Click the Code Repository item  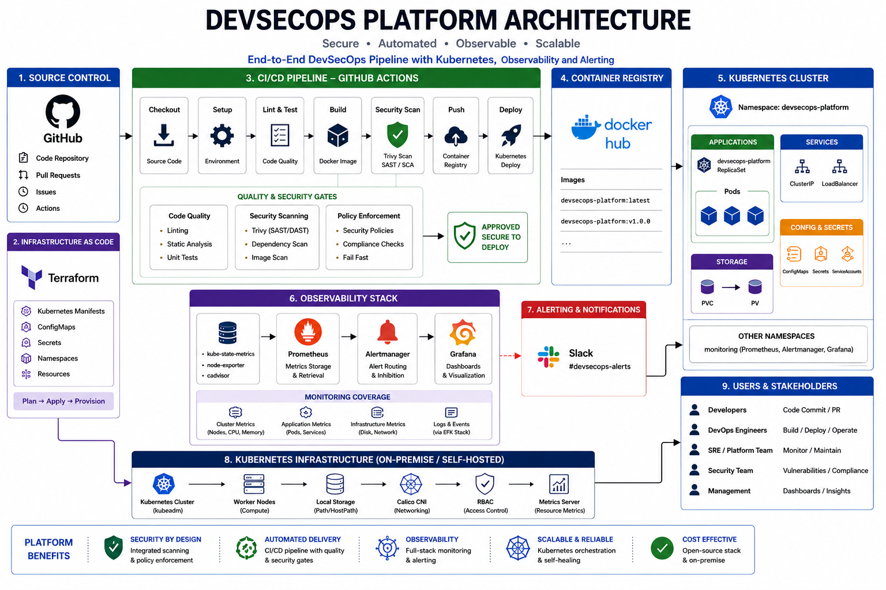point(62,158)
